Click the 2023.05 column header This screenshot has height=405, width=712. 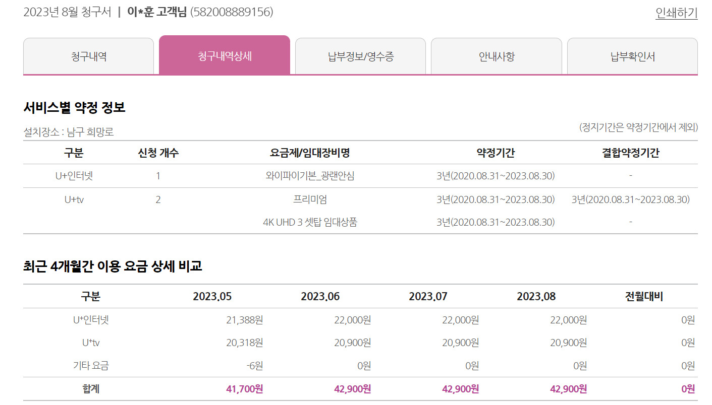(212, 296)
